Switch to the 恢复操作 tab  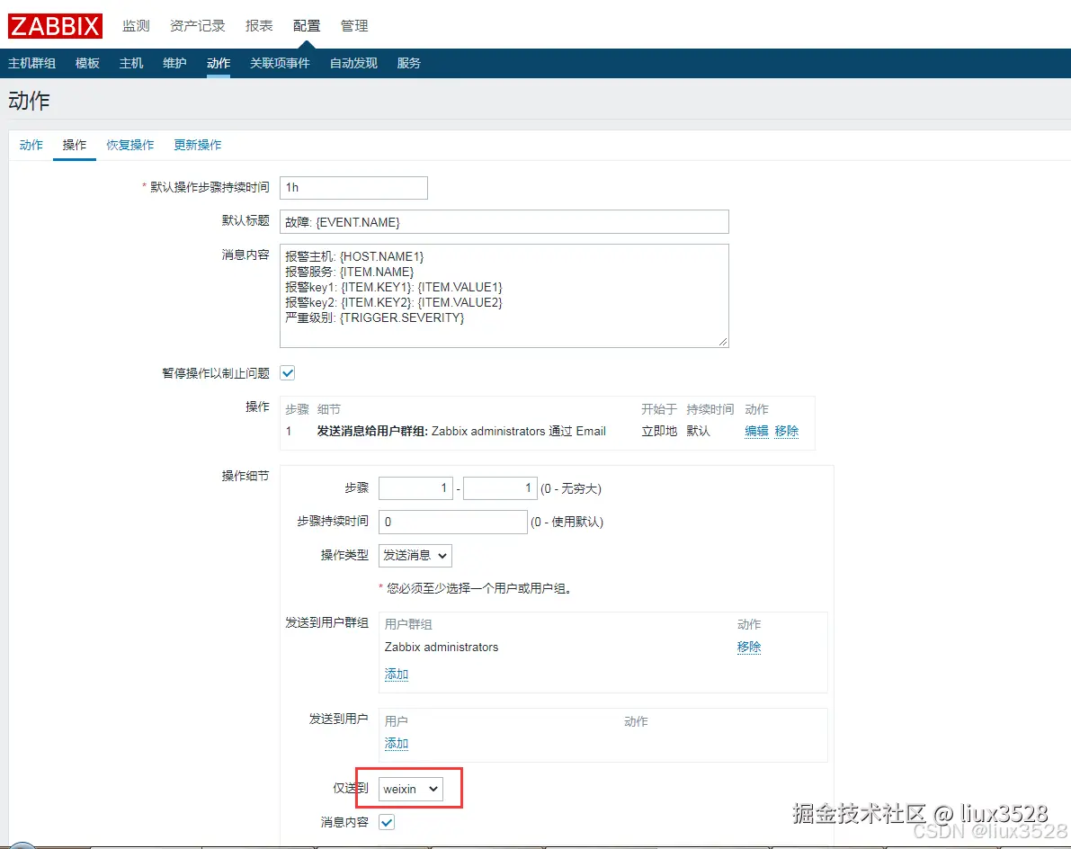(x=130, y=145)
